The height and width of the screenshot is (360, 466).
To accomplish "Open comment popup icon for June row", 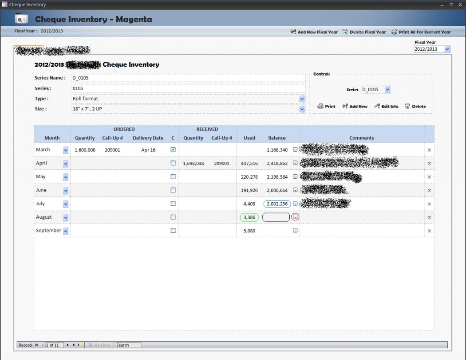I will pyautogui.click(x=295, y=190).
